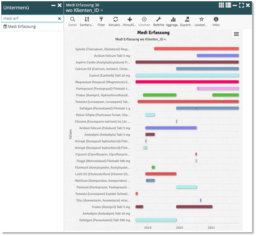Open the Sortierung sort options
This screenshot has height=236, width=256.
tap(87, 20)
